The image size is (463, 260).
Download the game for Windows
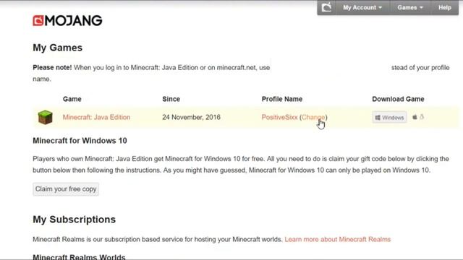(389, 117)
